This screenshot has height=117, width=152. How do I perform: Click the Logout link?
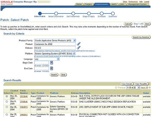pyautogui.click(x=147, y=2)
